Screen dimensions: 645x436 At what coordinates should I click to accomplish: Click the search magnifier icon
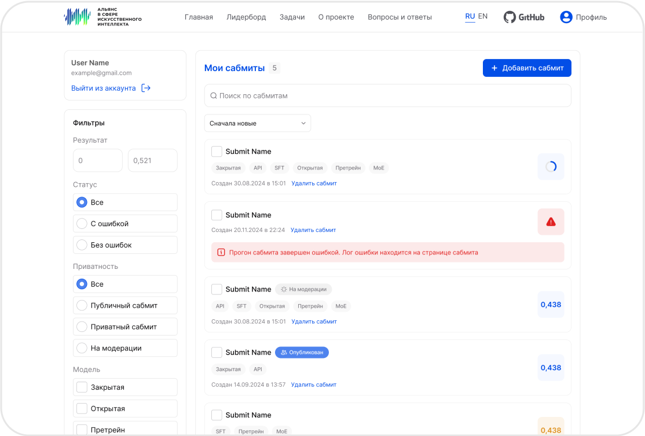coord(214,96)
